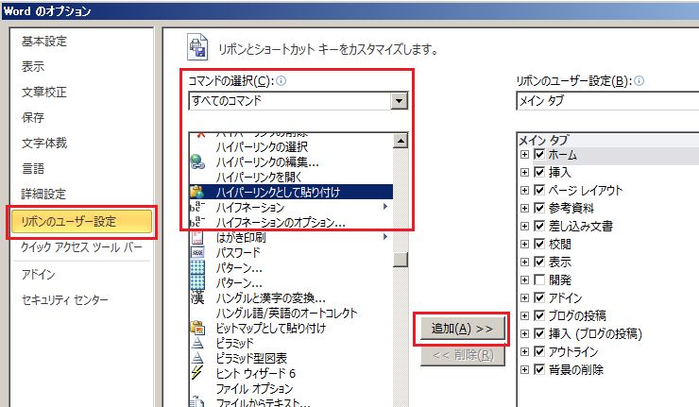Viewport: 699px width, 407px height.
Task: Select the first パターン... command
Action: coord(239,267)
